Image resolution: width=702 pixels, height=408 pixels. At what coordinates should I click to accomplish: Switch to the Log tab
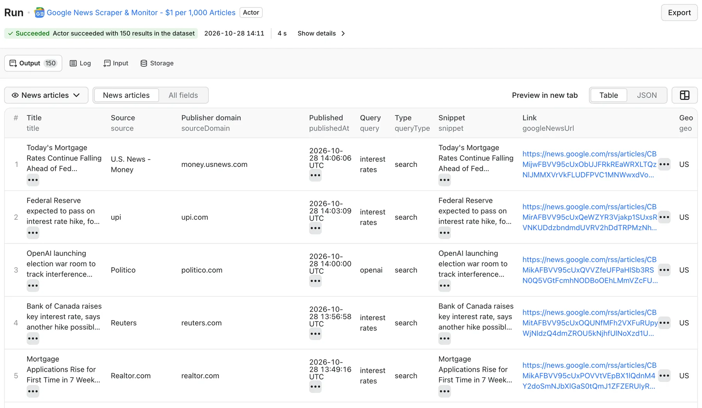(80, 63)
